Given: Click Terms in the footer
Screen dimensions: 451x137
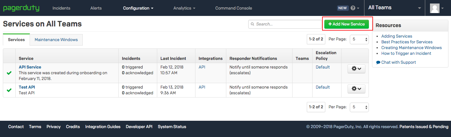Looking at the screenshot, I should 35,126.
